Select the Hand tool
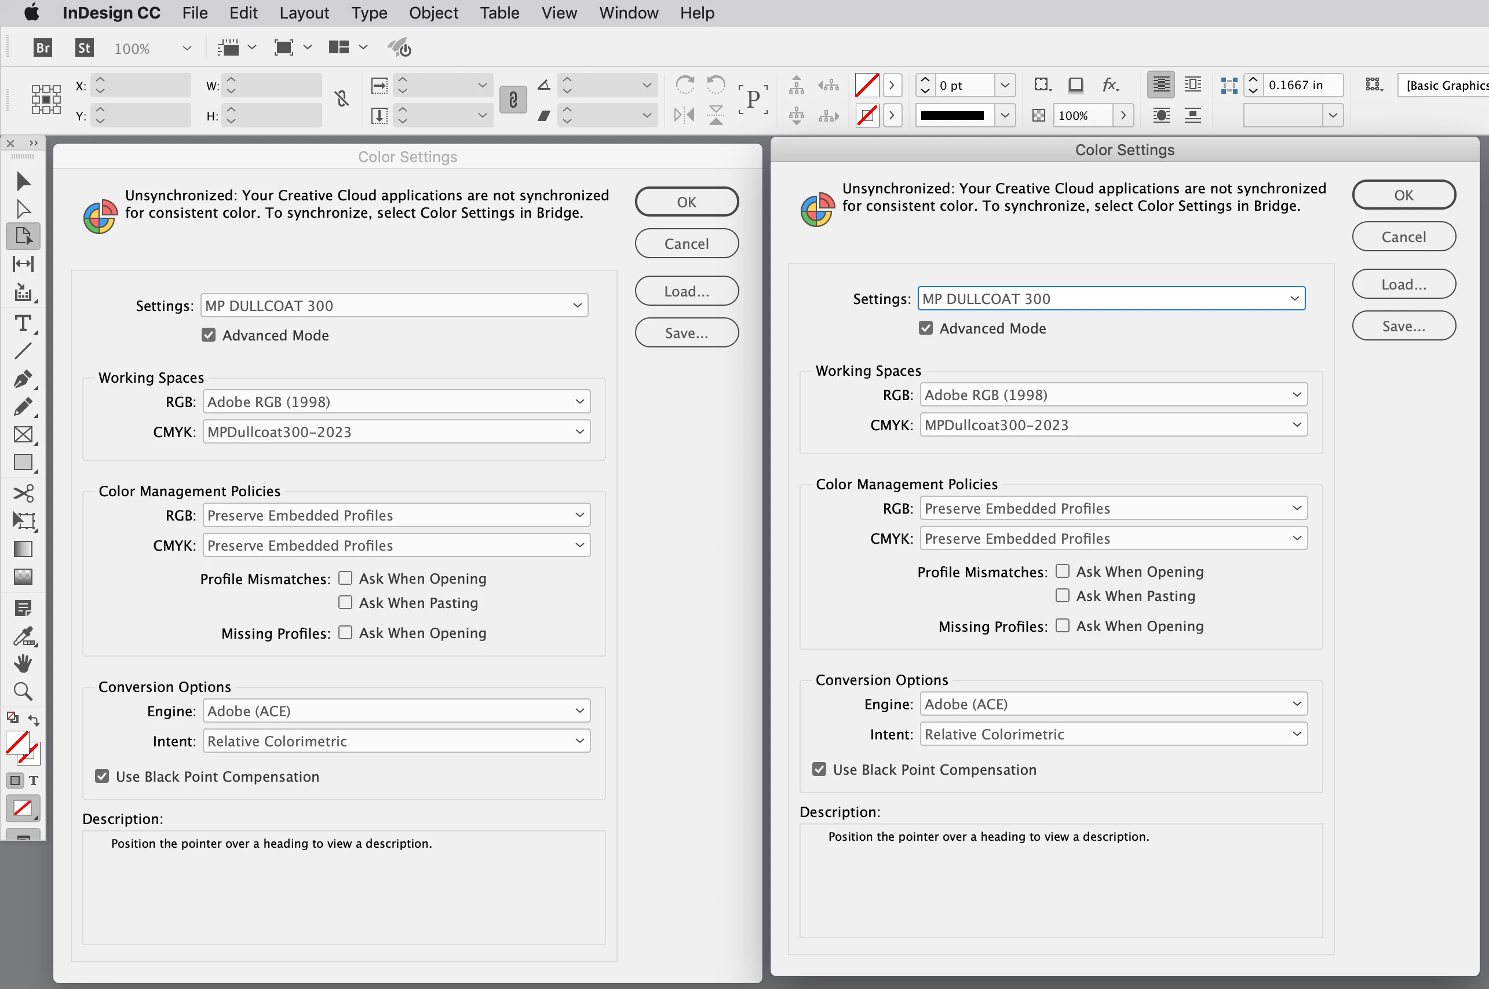This screenshot has height=989, width=1489. 23,664
